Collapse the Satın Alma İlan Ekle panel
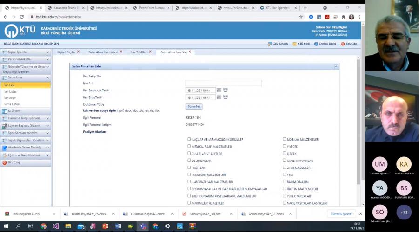 tap(336, 66)
